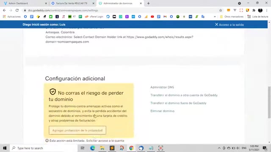Open File Explorer from taskbar
This screenshot has height=152, width=271.
point(102,148)
